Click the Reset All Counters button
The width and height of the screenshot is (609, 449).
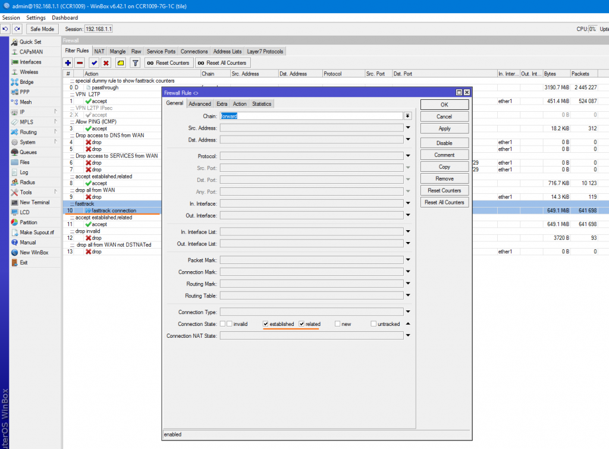[x=444, y=202]
